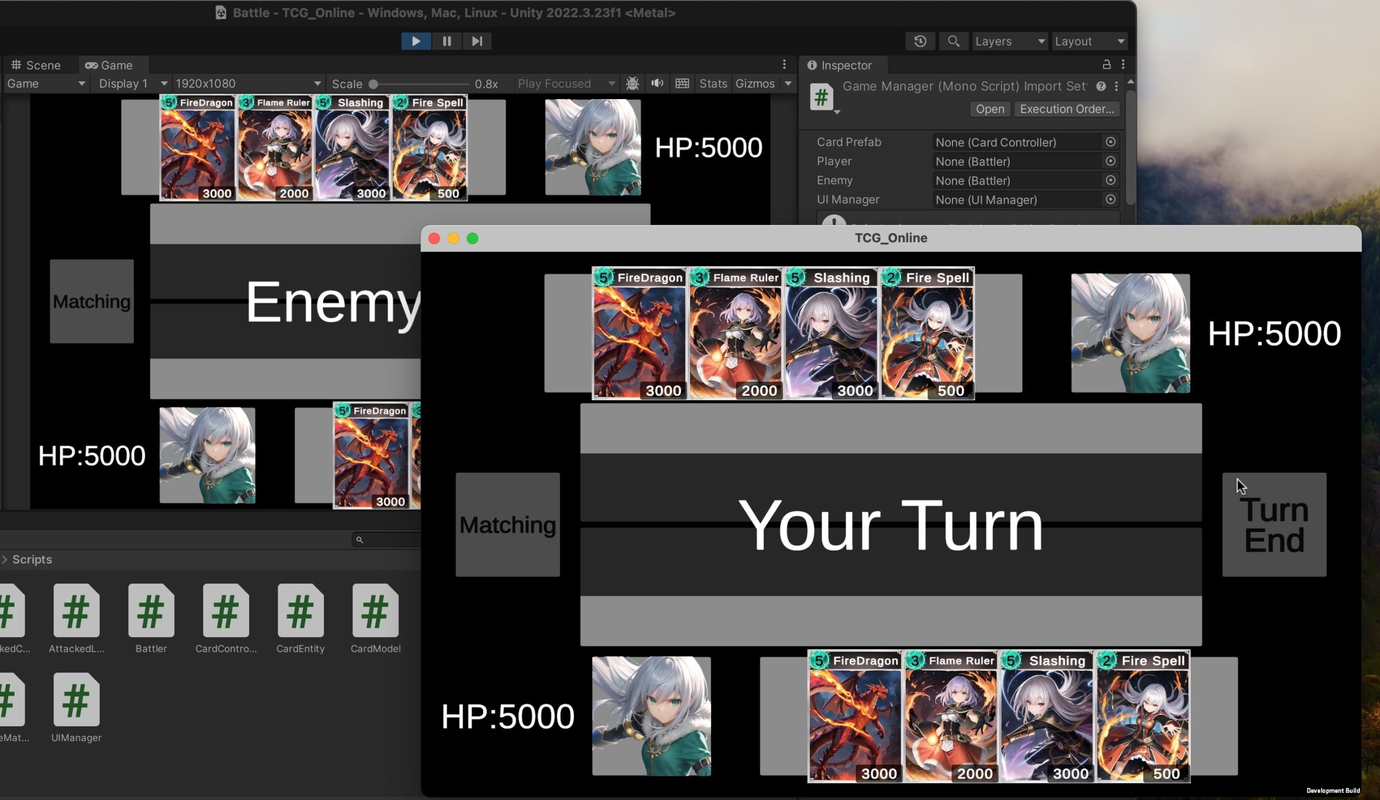The image size is (1380, 800).
Task: Expand the 1920x1080 resolution dropdown
Action: pyautogui.click(x=247, y=84)
